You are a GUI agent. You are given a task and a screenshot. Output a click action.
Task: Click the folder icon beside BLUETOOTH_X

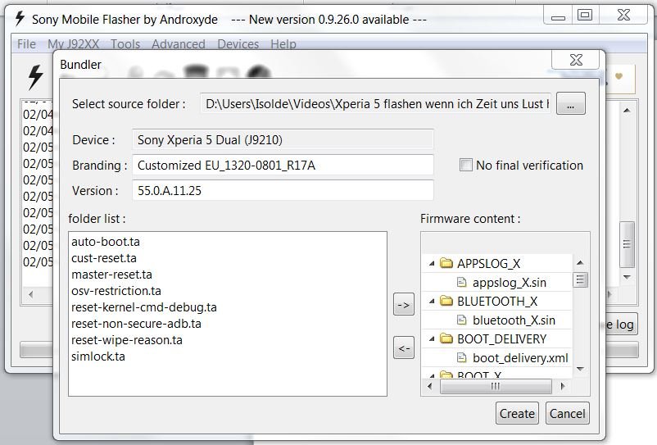[446, 301]
